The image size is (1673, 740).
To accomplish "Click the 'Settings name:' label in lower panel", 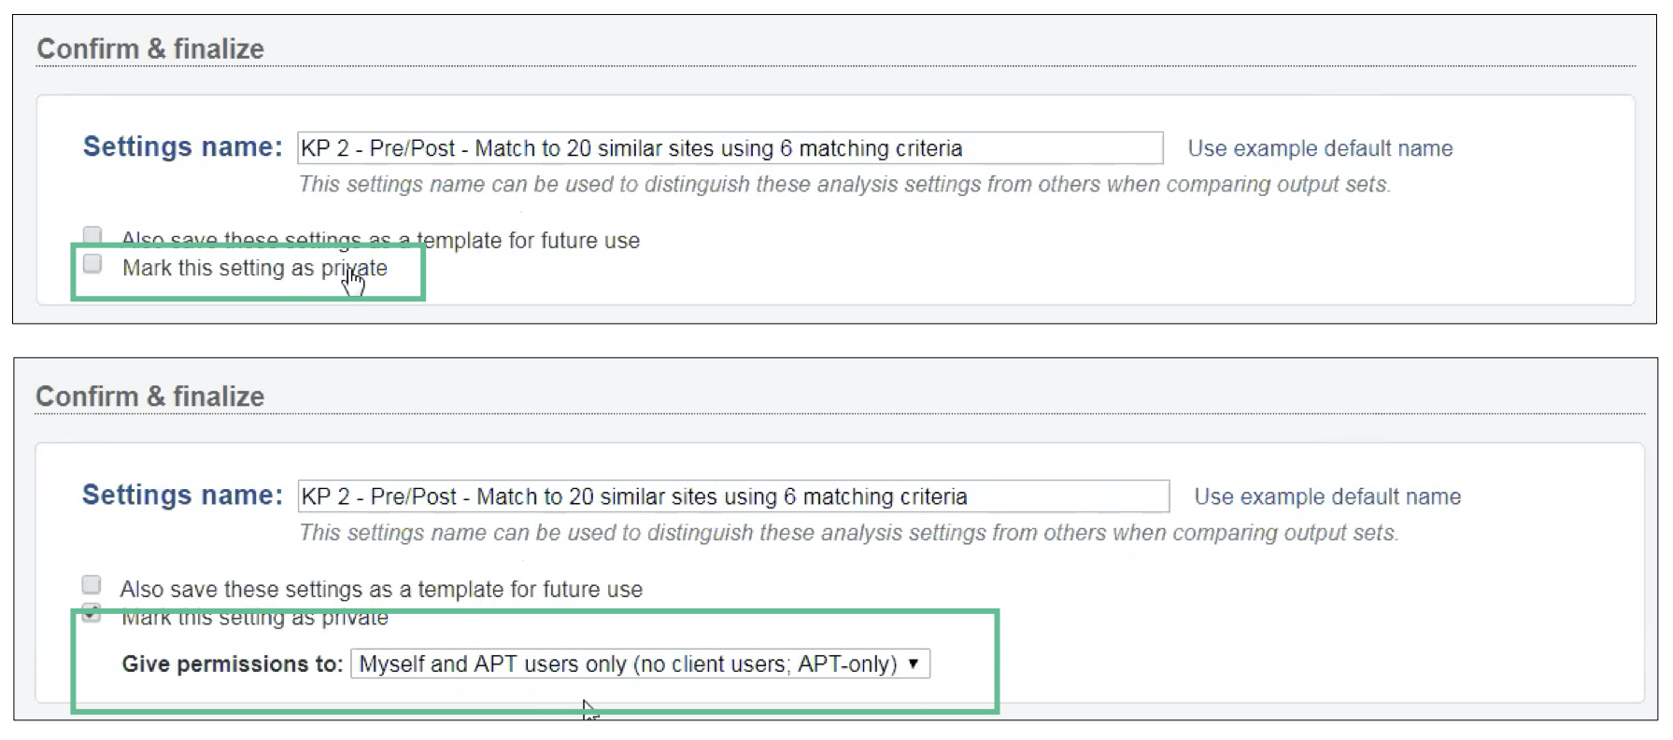I will pyautogui.click(x=182, y=496).
